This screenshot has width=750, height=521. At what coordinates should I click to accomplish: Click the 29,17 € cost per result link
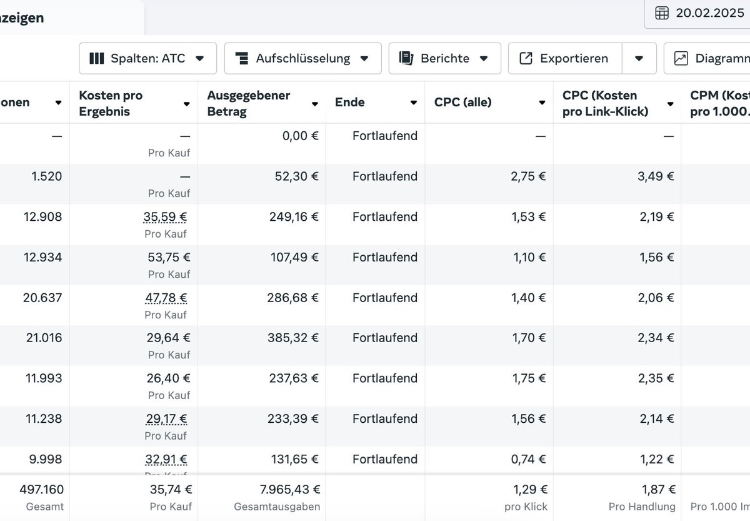tap(166, 418)
